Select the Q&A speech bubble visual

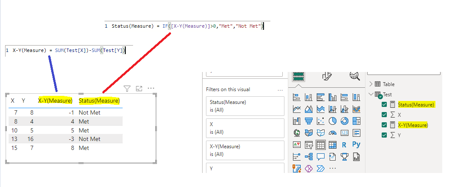tap(320, 157)
